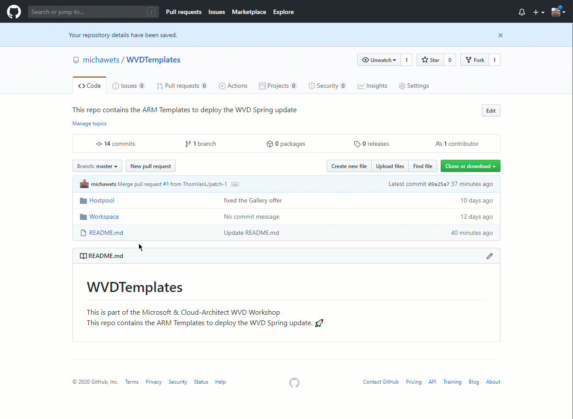Click the Hostpool folder icon
The width and height of the screenshot is (573, 419).
(x=83, y=201)
